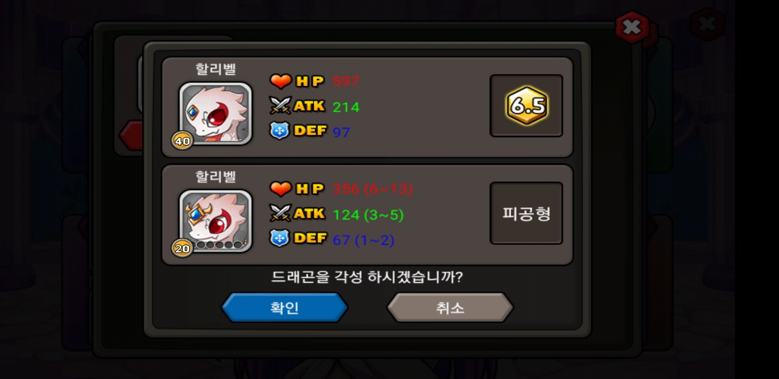The width and height of the screenshot is (779, 379).
Task: Cancel with the gray 취소 button
Action: [x=450, y=307]
